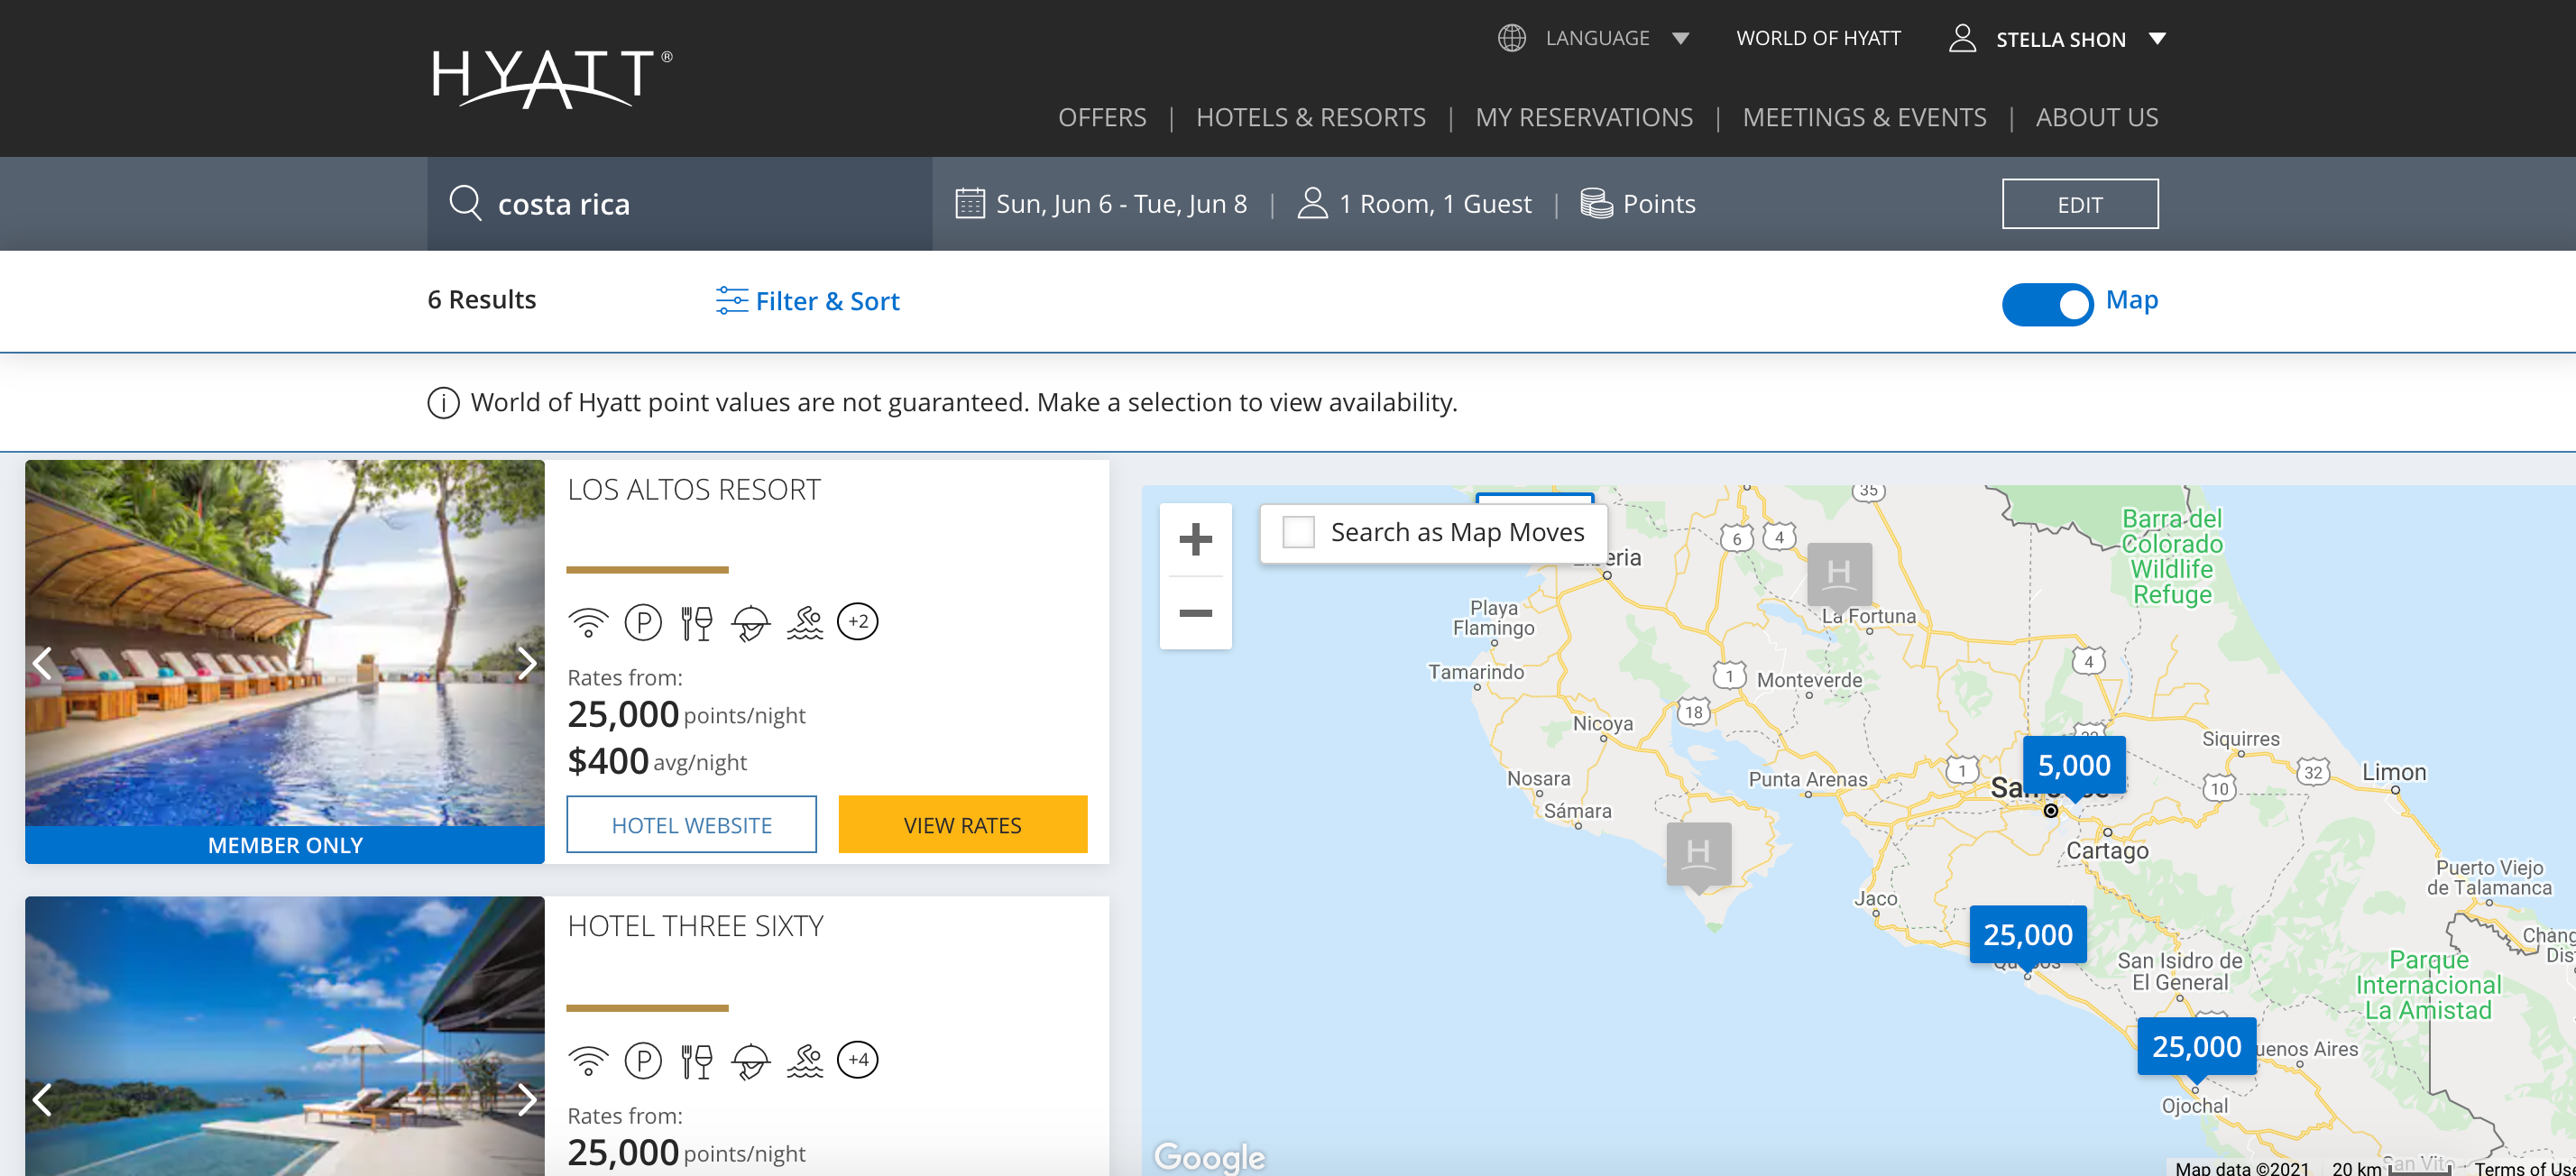Click Los Altos Resort Wi-Fi amenity icon
The width and height of the screenshot is (2576, 1176).
click(588, 622)
